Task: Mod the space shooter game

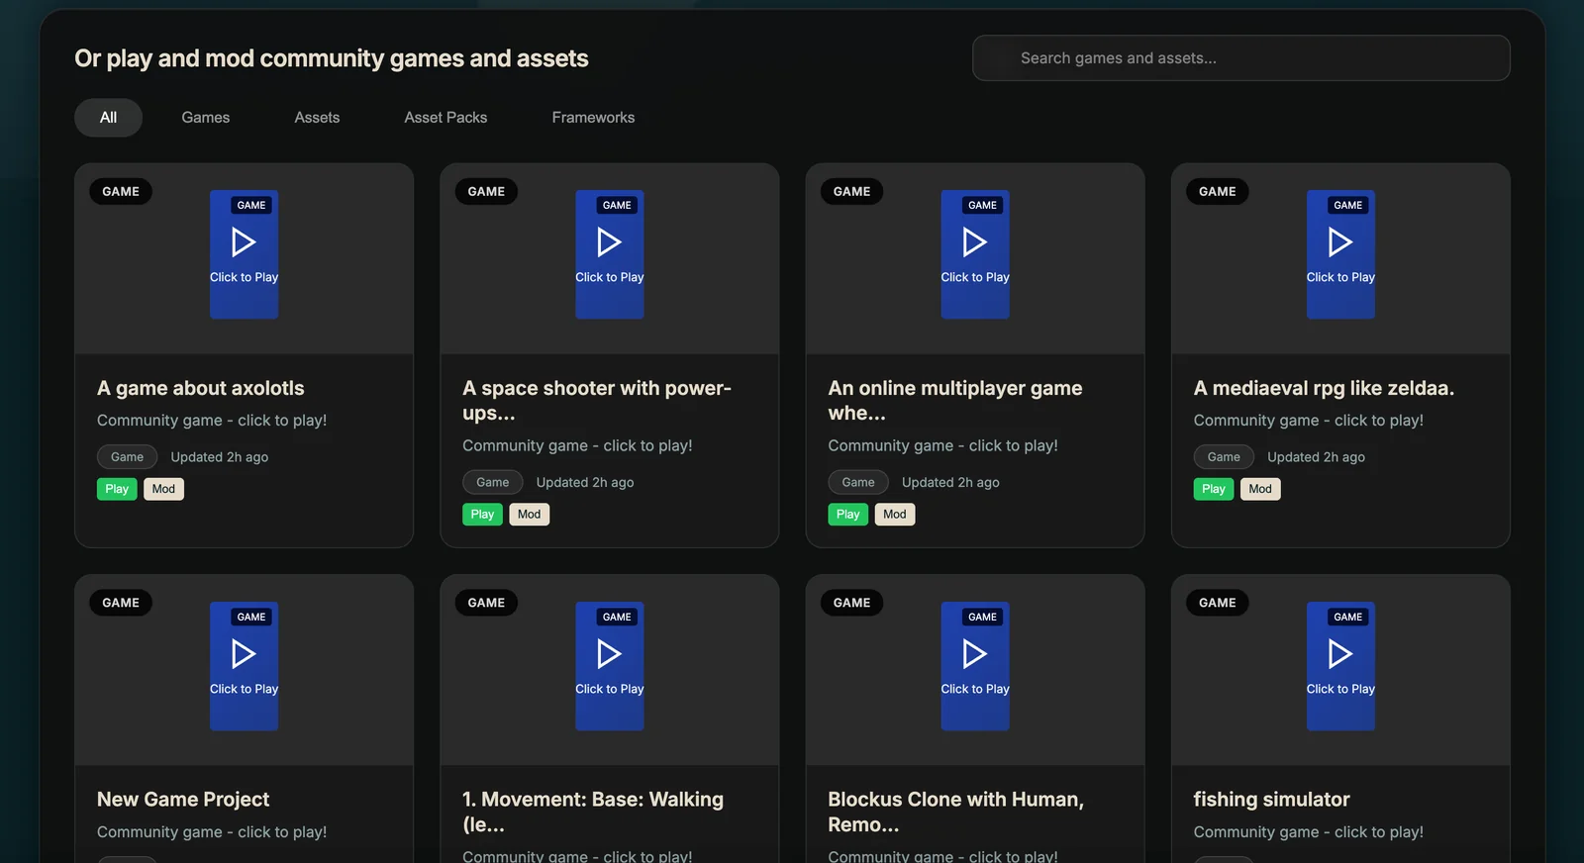Action: coord(530,515)
